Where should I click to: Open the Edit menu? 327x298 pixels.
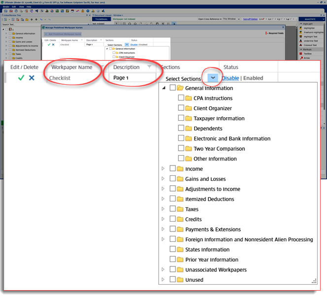point(14,7)
